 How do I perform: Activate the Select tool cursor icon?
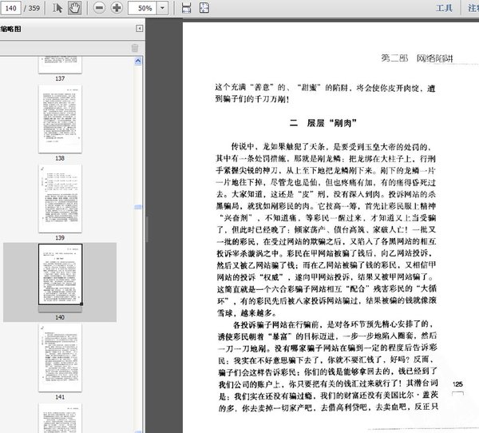coord(57,8)
